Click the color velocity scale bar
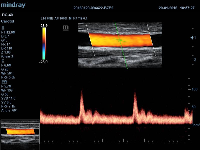The image size is (200, 150). (x=44, y=43)
